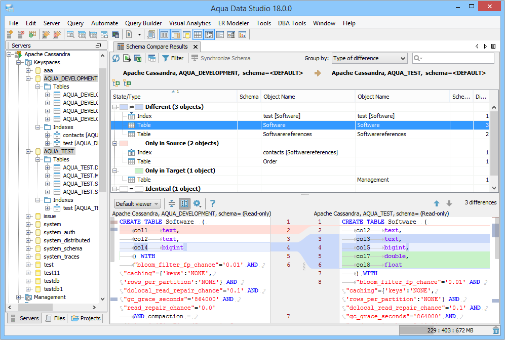Open the ER Modeler menu
Screen dimensions: 505x340
click(x=233, y=23)
